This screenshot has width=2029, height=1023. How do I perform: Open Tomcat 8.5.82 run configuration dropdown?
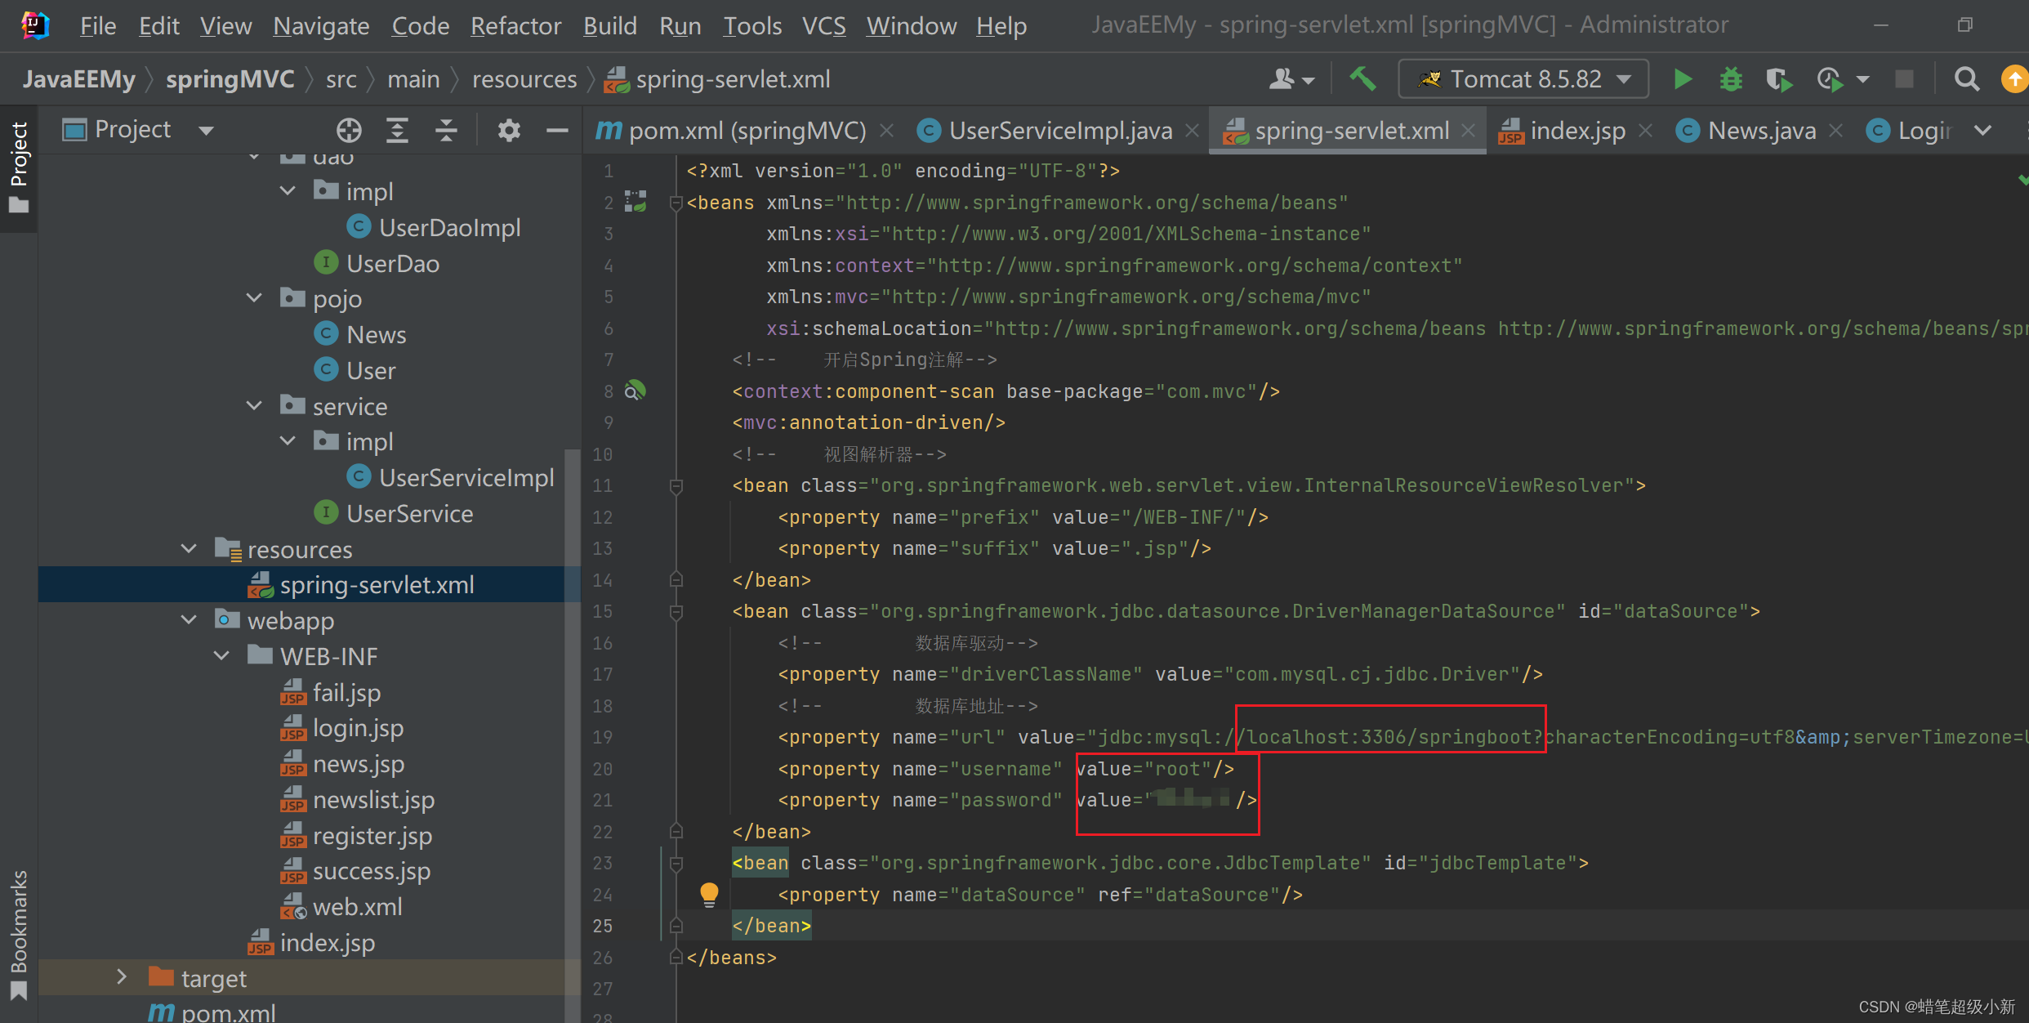[x=1524, y=79]
